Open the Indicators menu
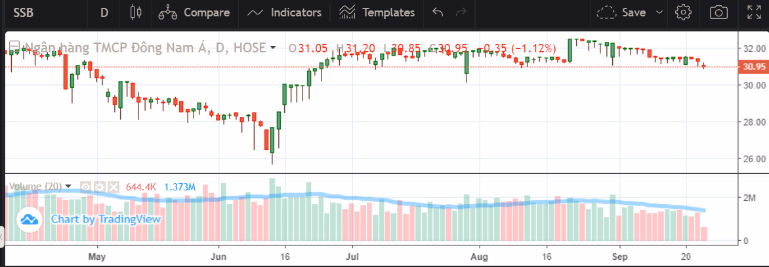Viewport: 769px width, 267px height. 285,12
